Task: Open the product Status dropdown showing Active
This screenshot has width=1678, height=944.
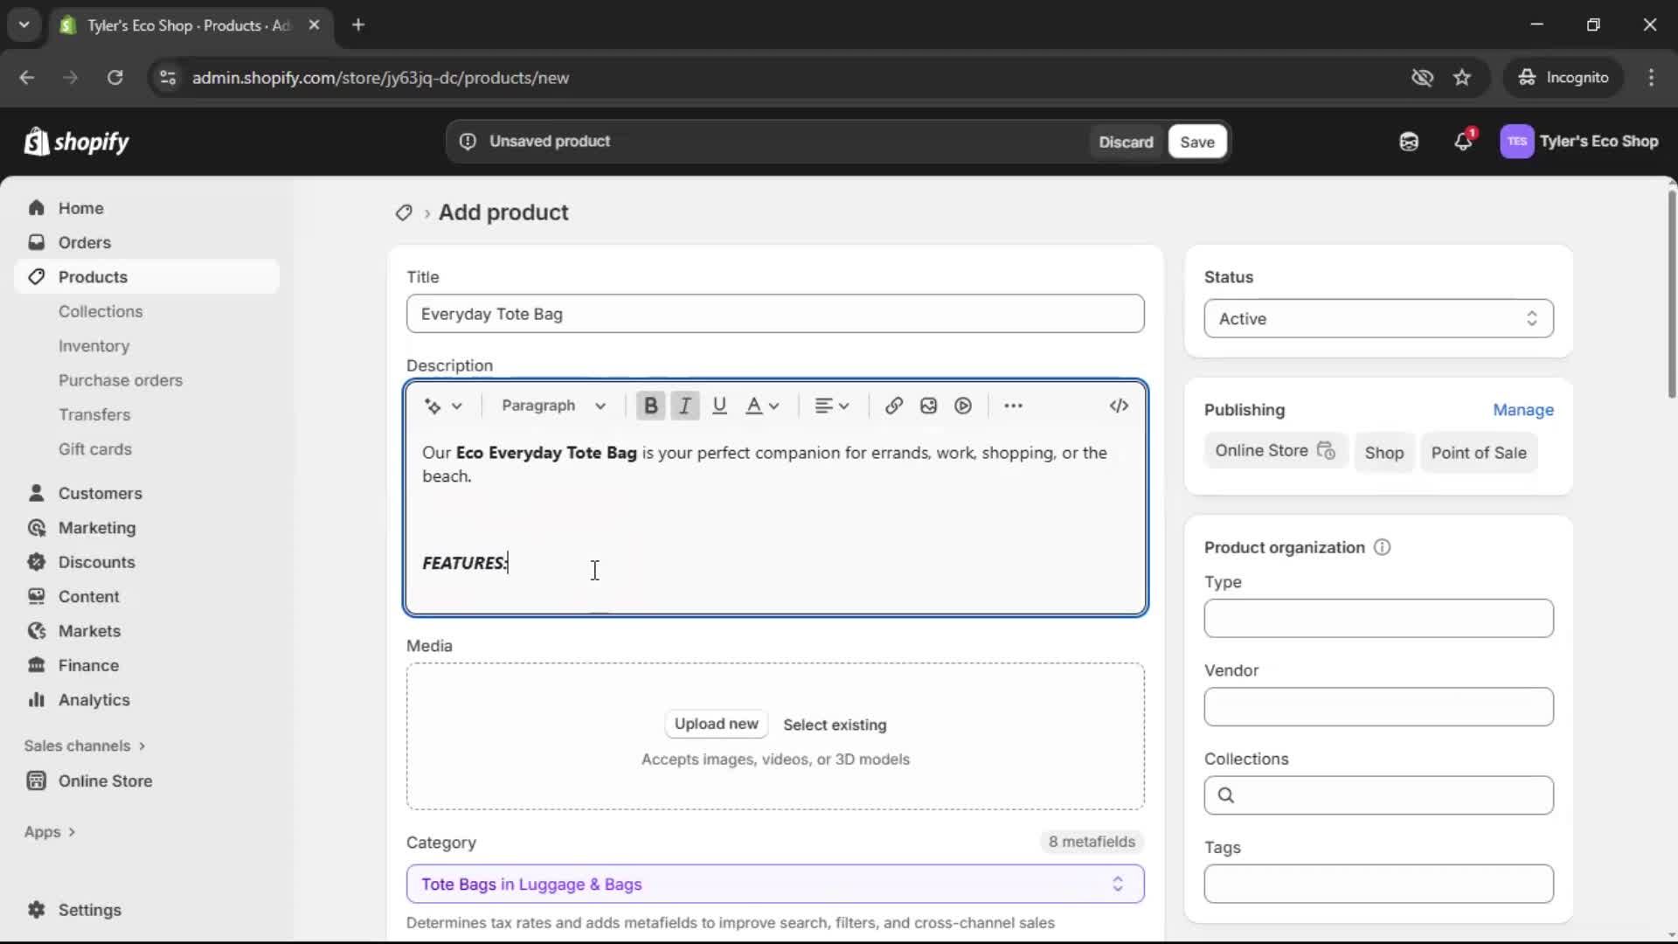Action: pos(1377,318)
